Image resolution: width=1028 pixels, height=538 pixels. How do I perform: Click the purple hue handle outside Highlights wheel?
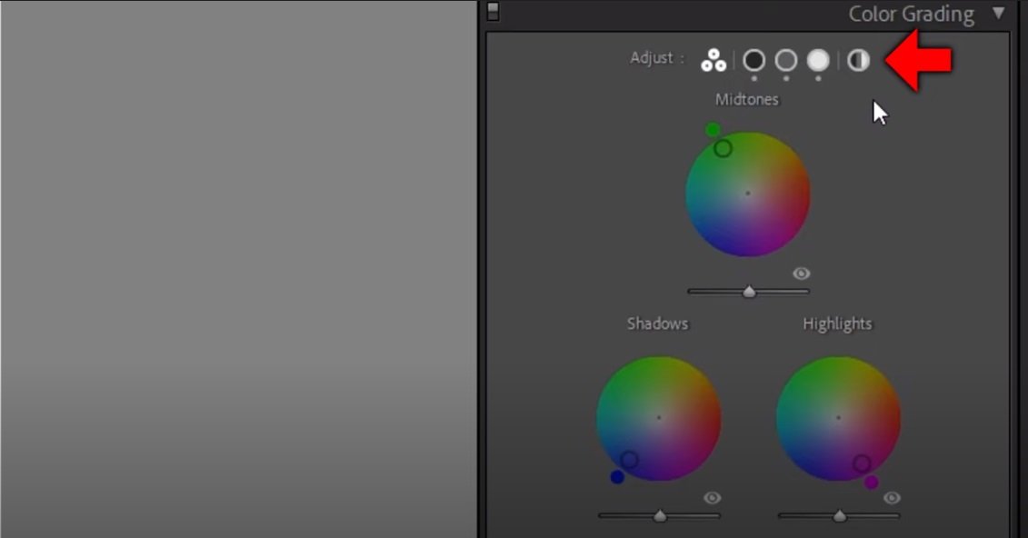[x=872, y=483]
